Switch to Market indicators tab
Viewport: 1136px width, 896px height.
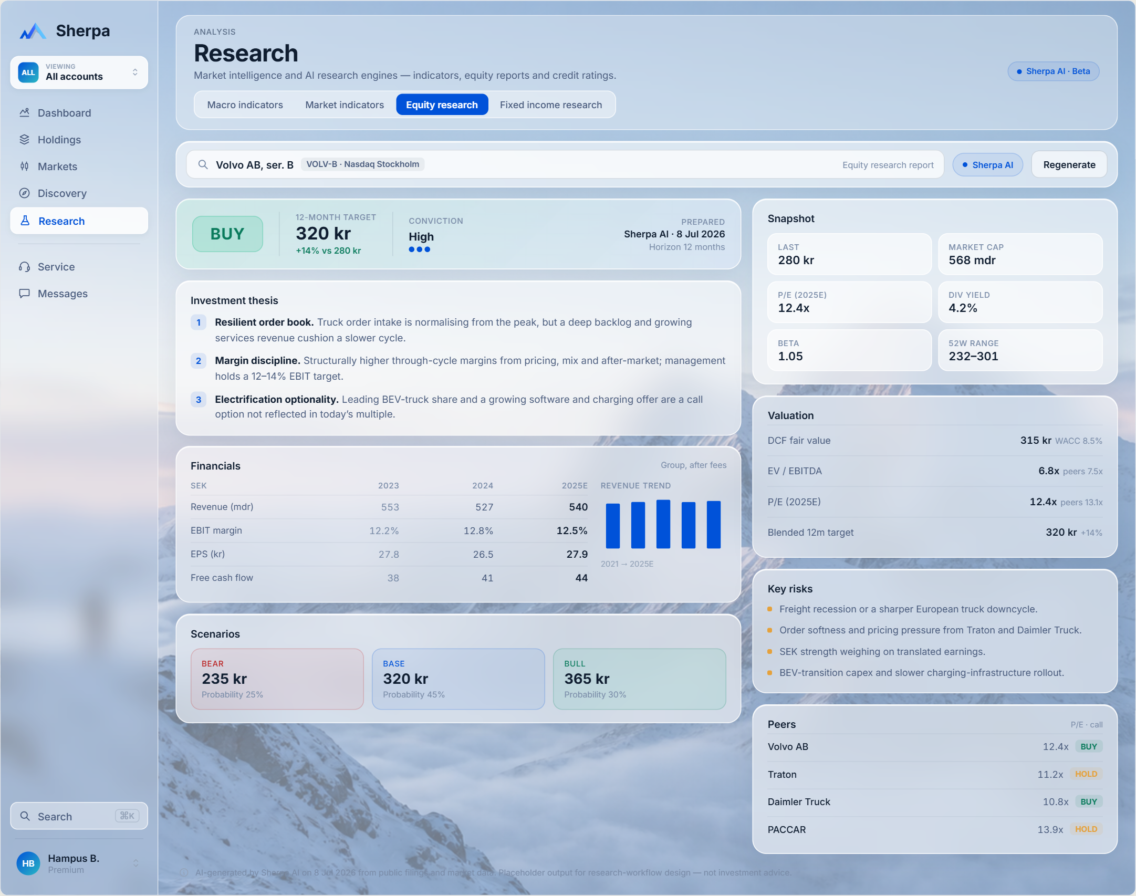(345, 105)
